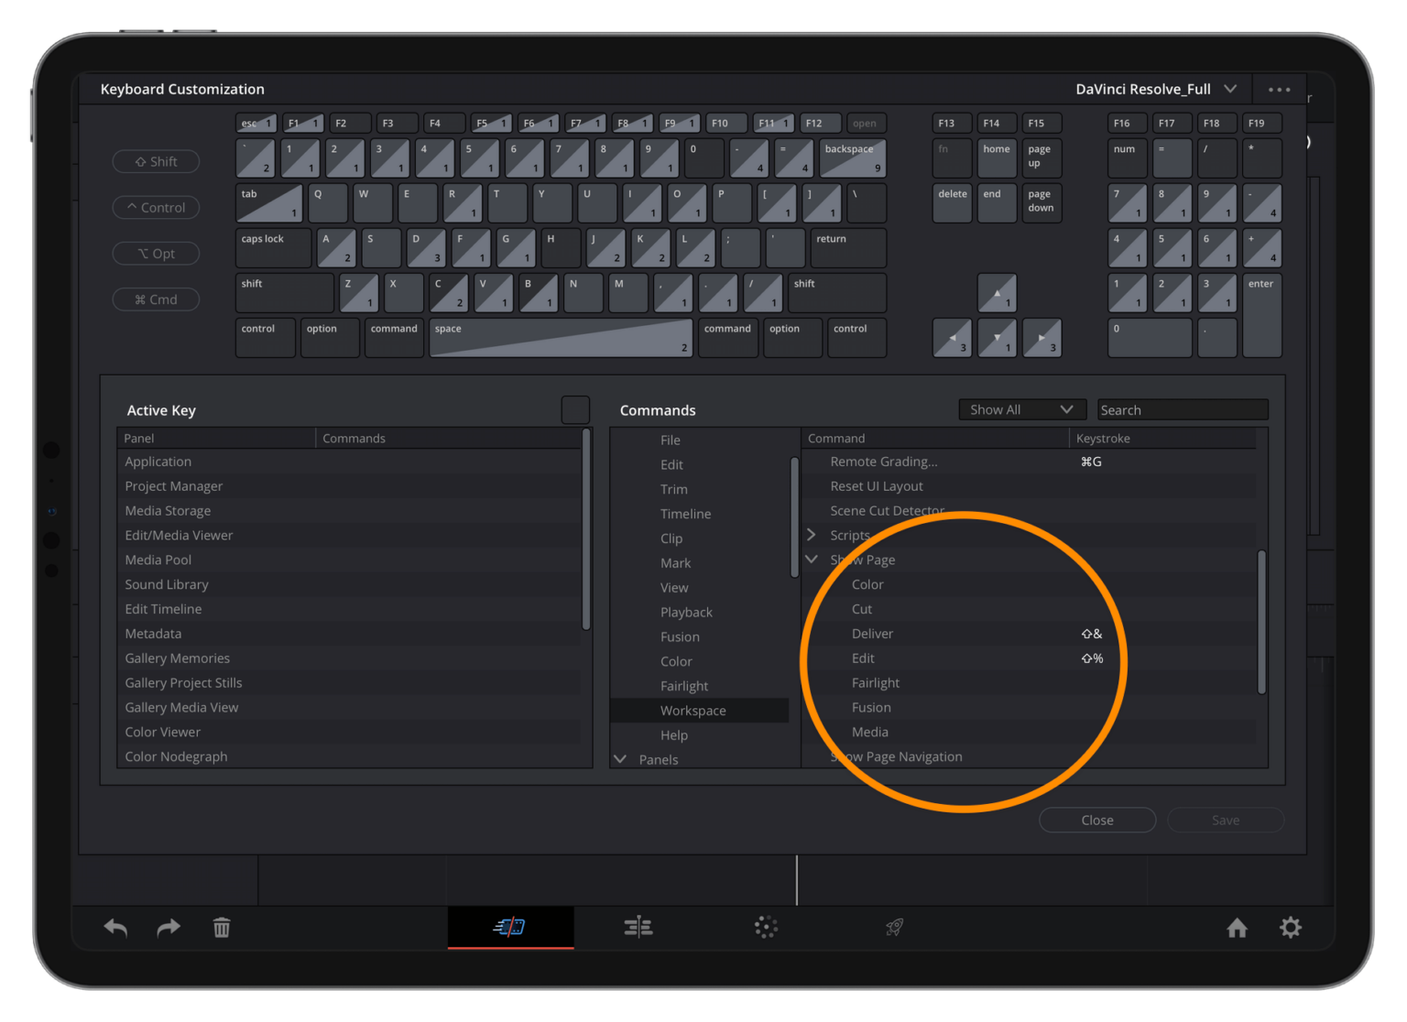This screenshot has height=1022, width=1407.
Task: Open the Edit page icon
Action: pyautogui.click(x=638, y=927)
